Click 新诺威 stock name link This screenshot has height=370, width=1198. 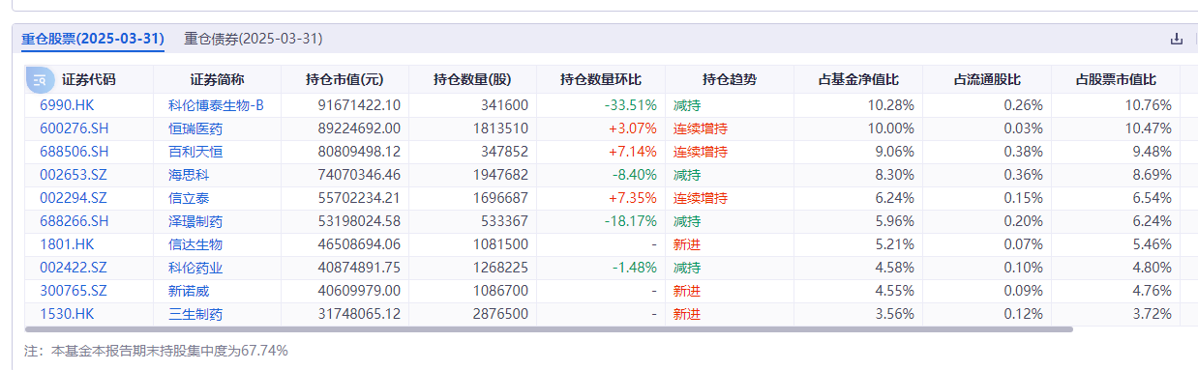189,291
